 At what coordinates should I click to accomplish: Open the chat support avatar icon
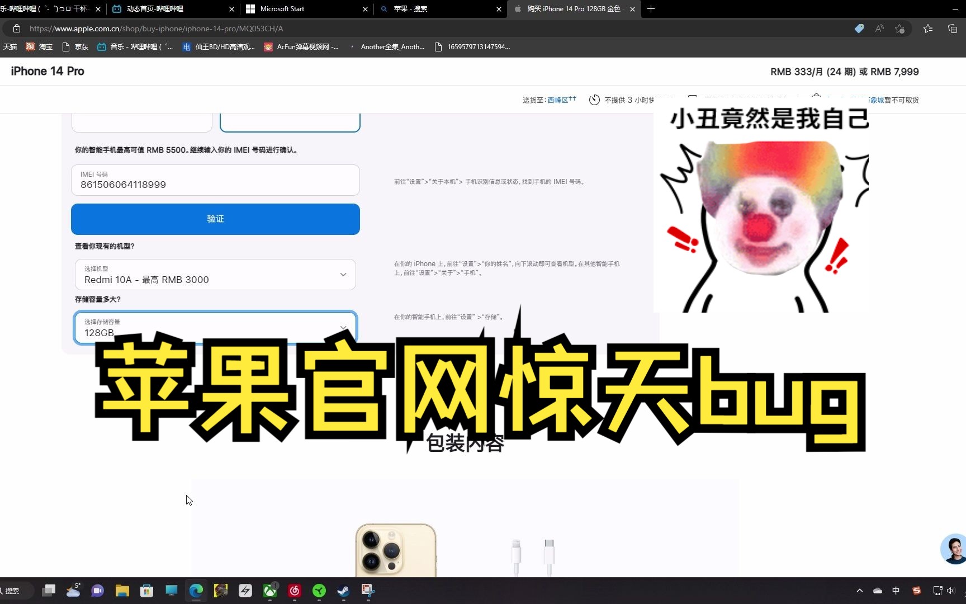coord(954,549)
